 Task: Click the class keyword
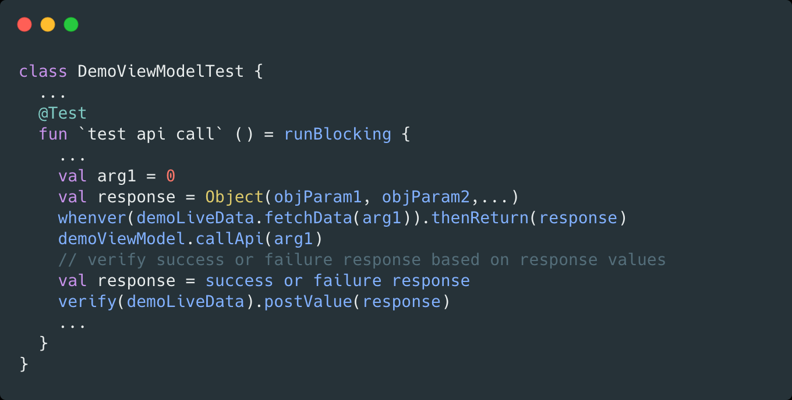coord(43,72)
